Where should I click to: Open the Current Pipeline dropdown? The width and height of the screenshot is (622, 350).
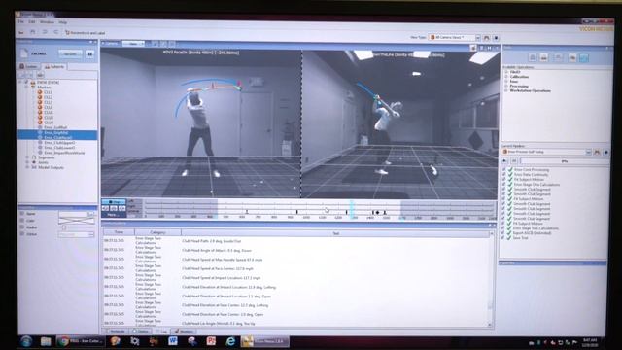click(x=546, y=152)
